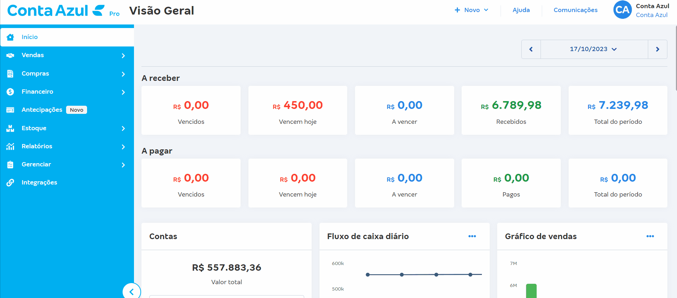Open A receber A vencer card
This screenshot has width=677, height=298.
[404, 110]
